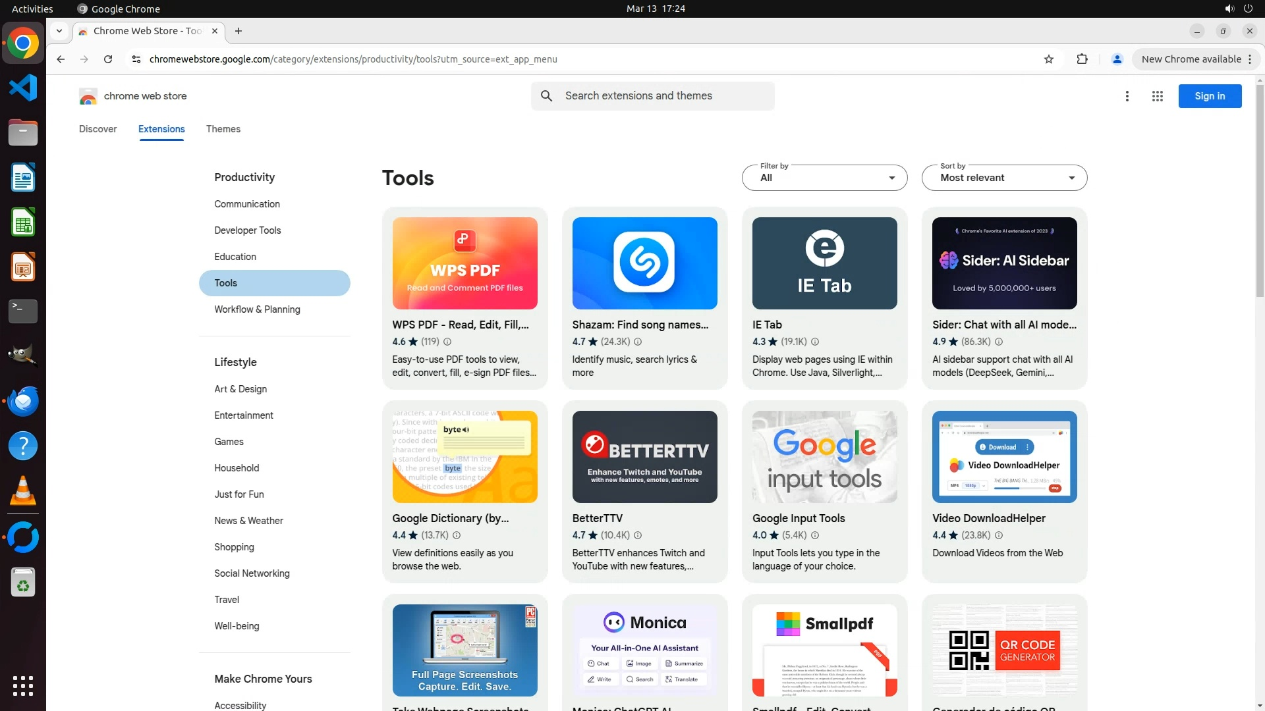This screenshot has width=1265, height=711.
Task: Open the BetterTTV extension thumbnail
Action: (644, 457)
